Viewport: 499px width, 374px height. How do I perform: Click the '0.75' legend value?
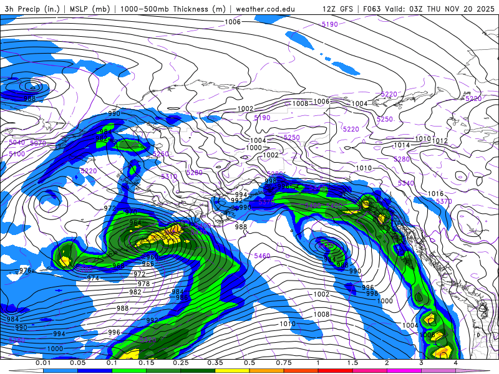pyautogui.click(x=284, y=363)
